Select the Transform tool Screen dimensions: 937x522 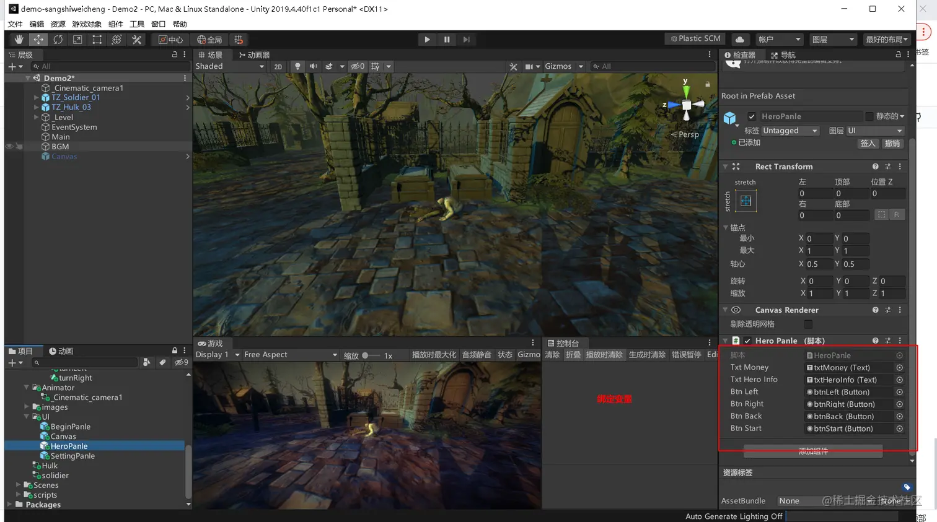click(x=117, y=40)
